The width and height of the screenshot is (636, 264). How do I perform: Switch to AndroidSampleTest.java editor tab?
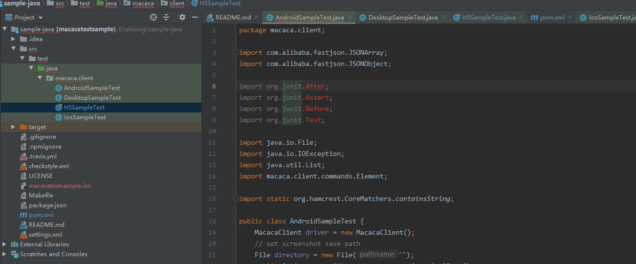tap(309, 18)
